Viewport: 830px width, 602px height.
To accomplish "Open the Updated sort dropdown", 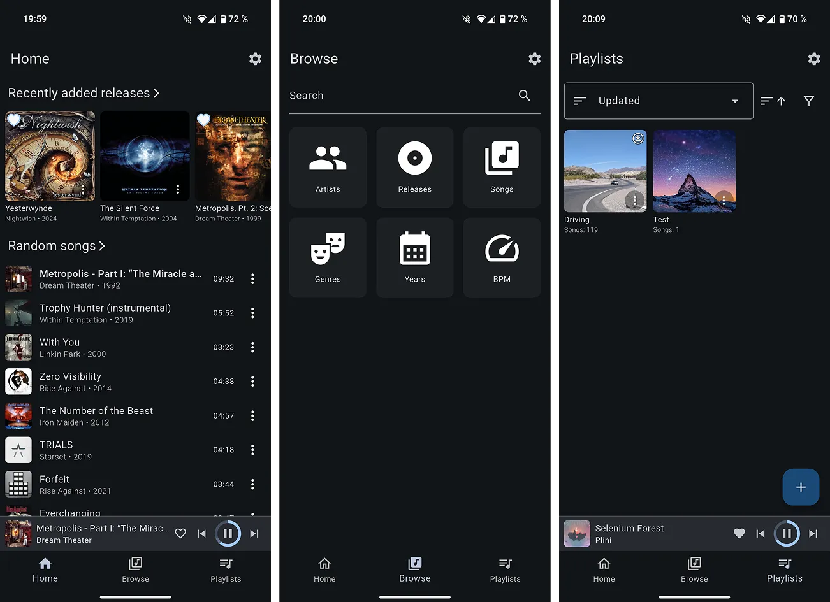I will tap(658, 101).
